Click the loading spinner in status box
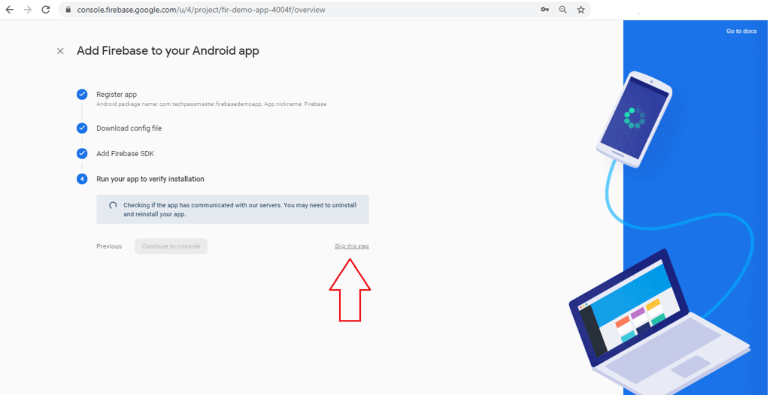The image size is (770, 395). 113,205
